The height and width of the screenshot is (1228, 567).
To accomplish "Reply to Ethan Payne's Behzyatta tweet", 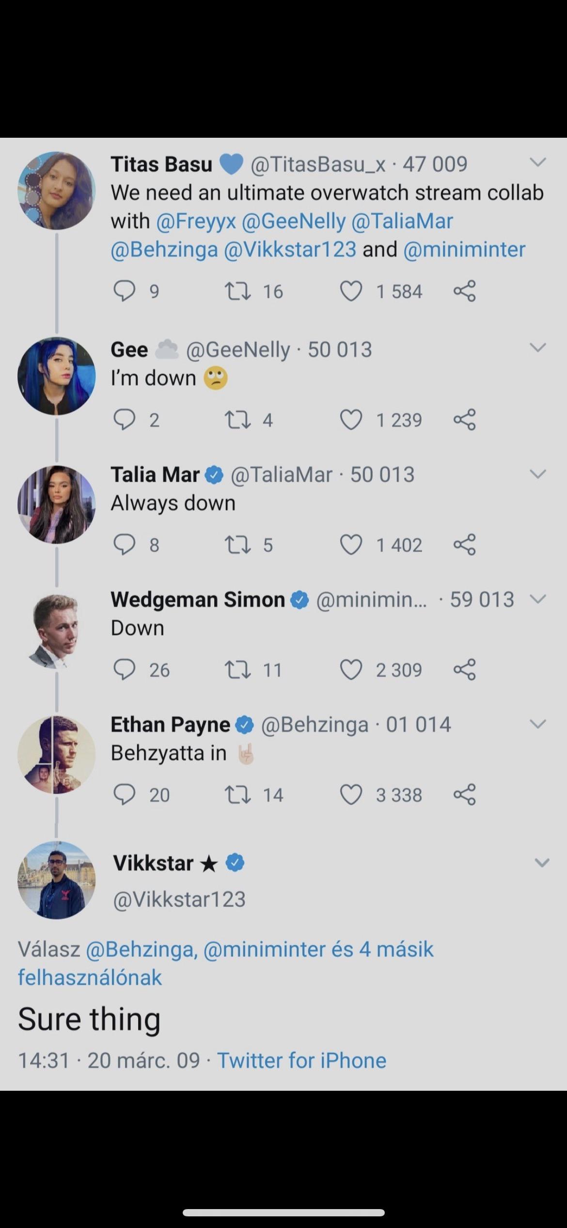I will (x=124, y=795).
